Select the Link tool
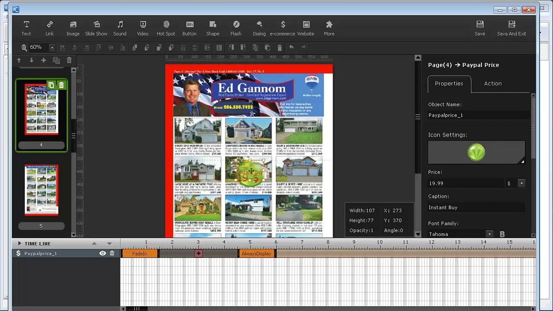Viewport: 553px width, 311px height. tap(50, 28)
